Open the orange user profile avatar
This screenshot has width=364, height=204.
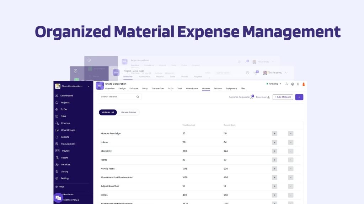tap(304, 84)
